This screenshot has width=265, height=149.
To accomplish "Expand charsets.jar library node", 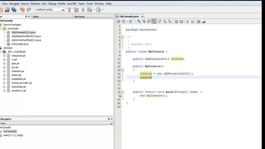I will click(x=4, y=71).
